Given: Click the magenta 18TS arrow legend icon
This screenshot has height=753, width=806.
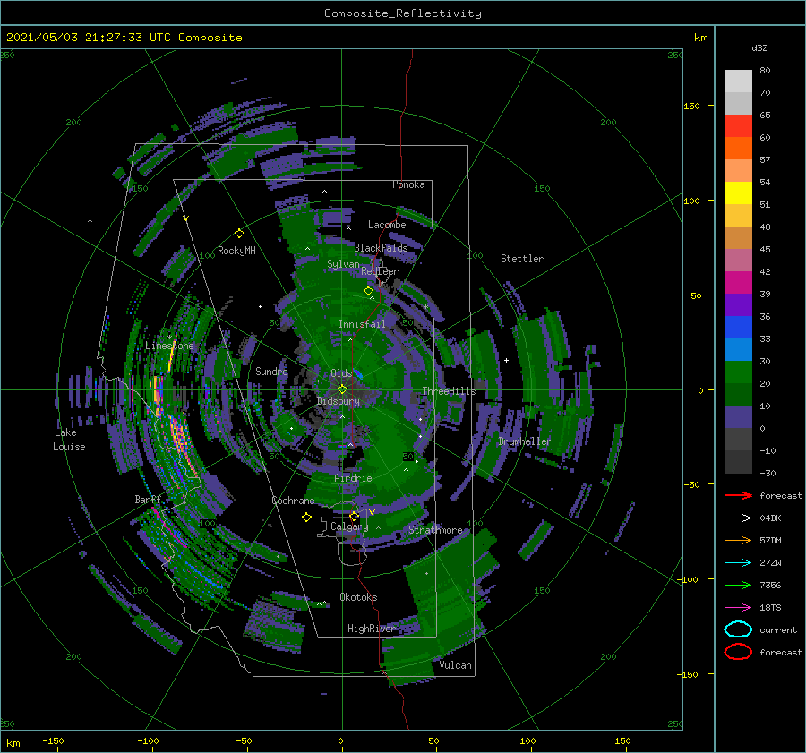Looking at the screenshot, I should [x=738, y=608].
